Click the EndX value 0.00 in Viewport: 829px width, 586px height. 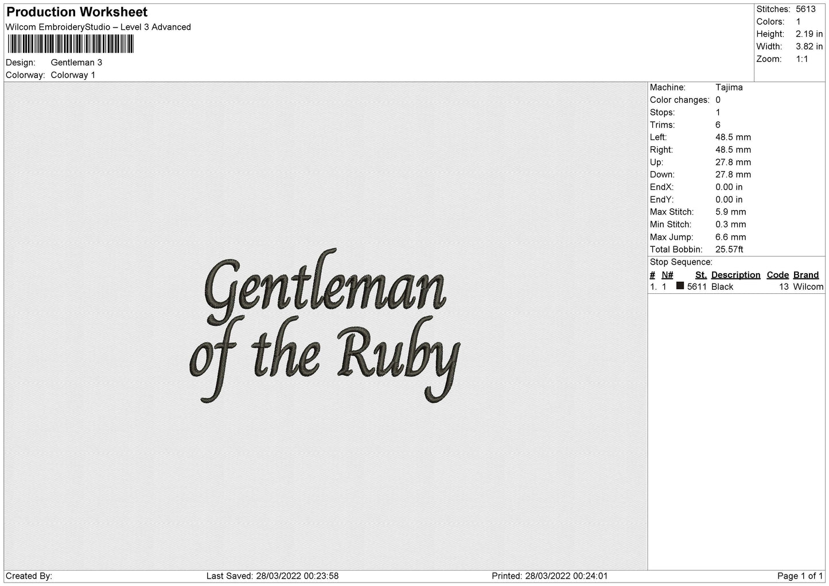pyautogui.click(x=729, y=187)
